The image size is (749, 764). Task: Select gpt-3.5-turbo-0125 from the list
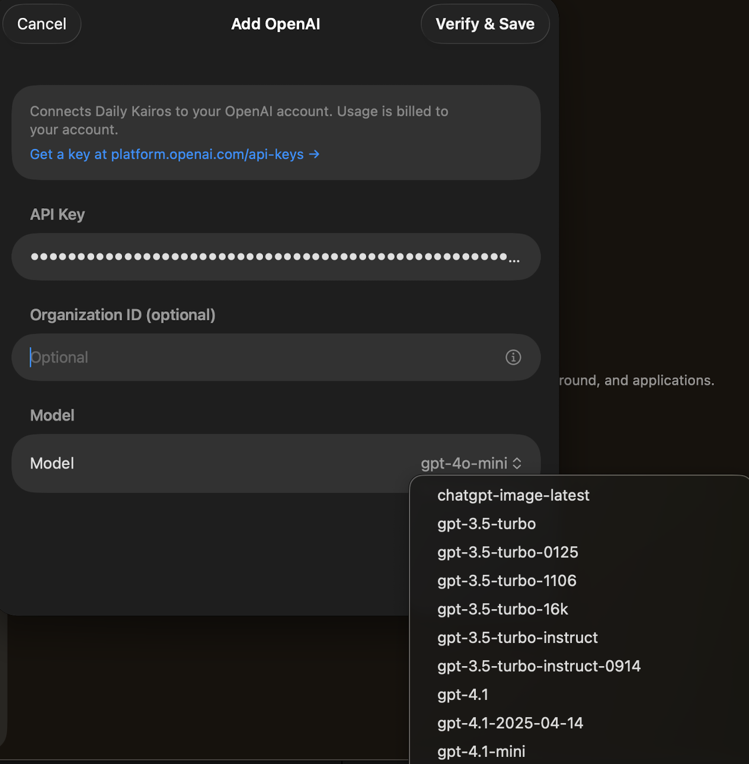508,552
